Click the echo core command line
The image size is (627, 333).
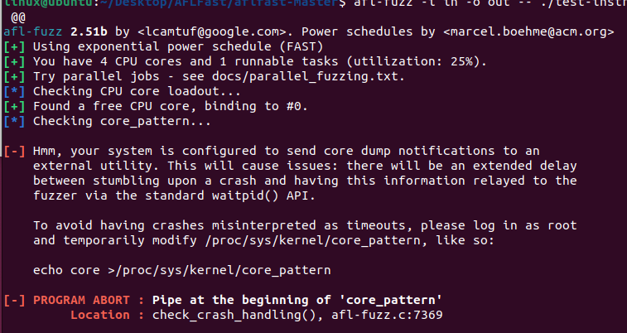click(x=182, y=271)
